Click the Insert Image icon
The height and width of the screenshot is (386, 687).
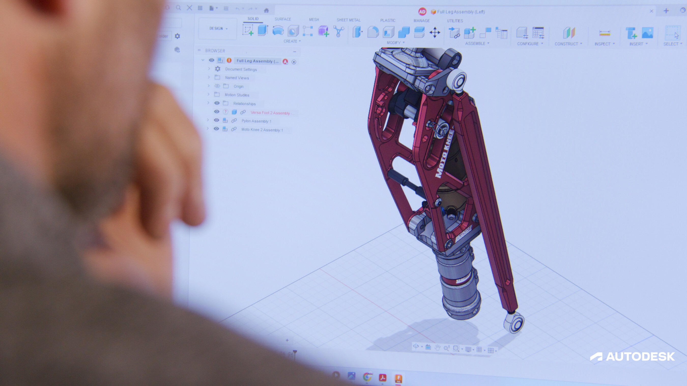(647, 33)
